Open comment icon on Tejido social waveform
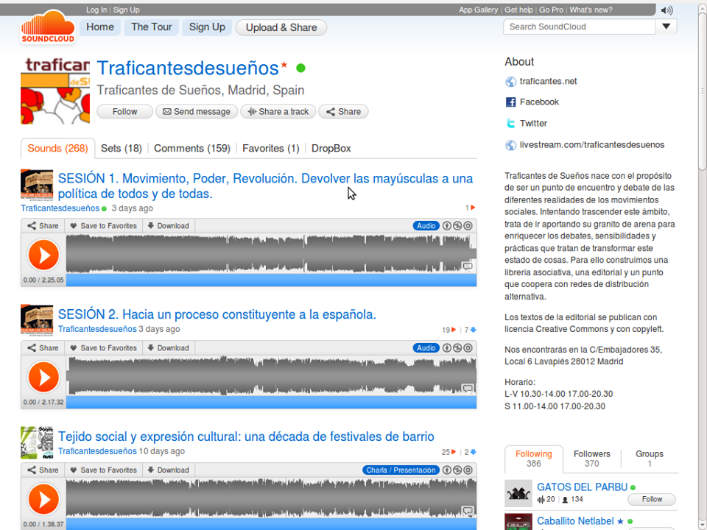Screen dimensions: 707x530 (468, 511)
